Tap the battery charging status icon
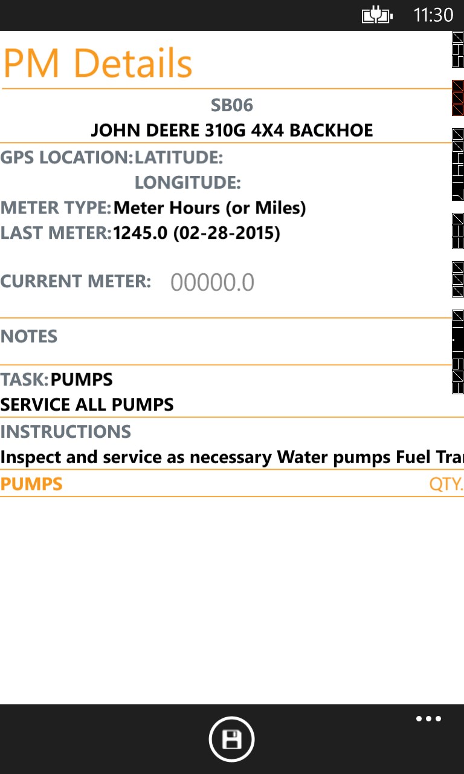This screenshot has width=464, height=774. click(377, 15)
